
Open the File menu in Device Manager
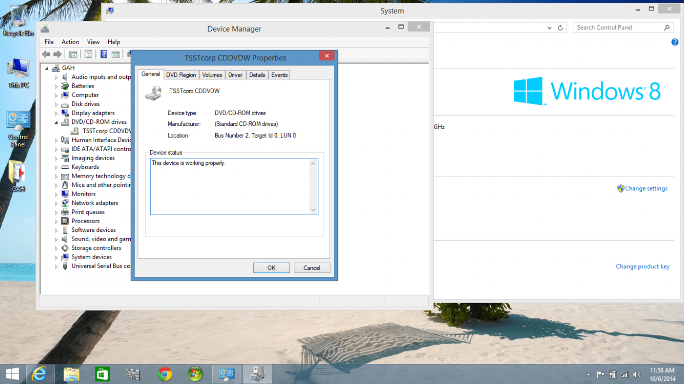(49, 42)
